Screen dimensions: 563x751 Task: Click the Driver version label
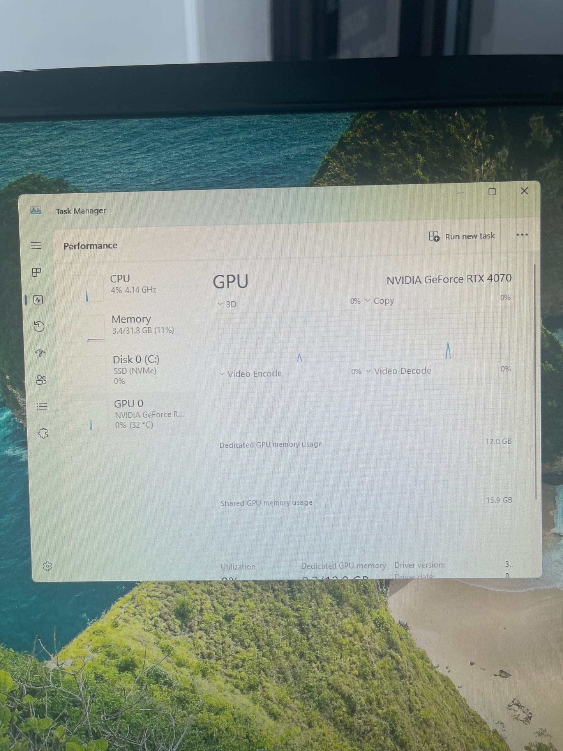tap(420, 565)
